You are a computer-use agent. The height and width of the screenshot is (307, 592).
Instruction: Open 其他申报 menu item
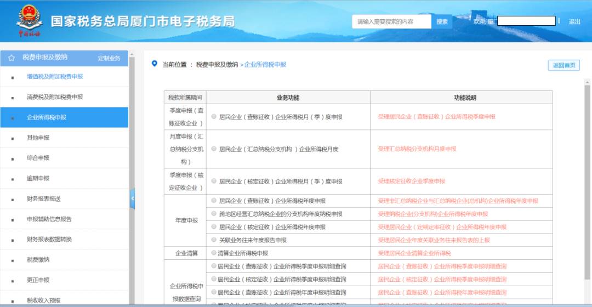pyautogui.click(x=64, y=138)
